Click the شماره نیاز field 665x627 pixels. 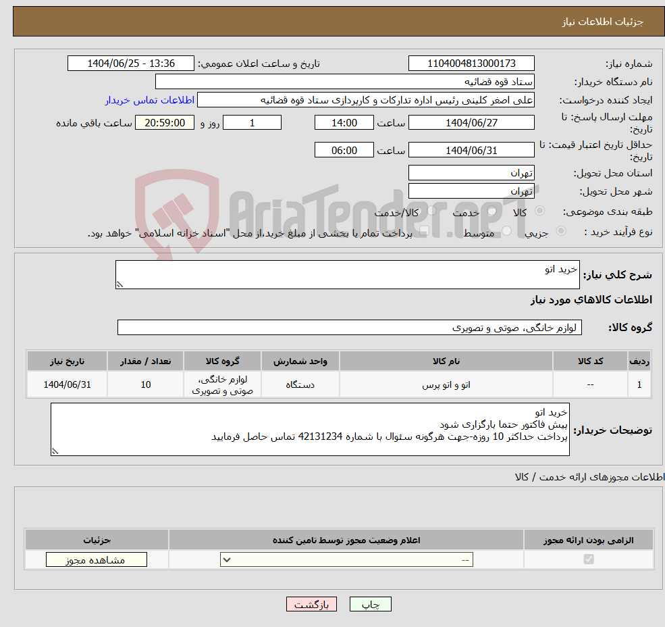click(471, 63)
